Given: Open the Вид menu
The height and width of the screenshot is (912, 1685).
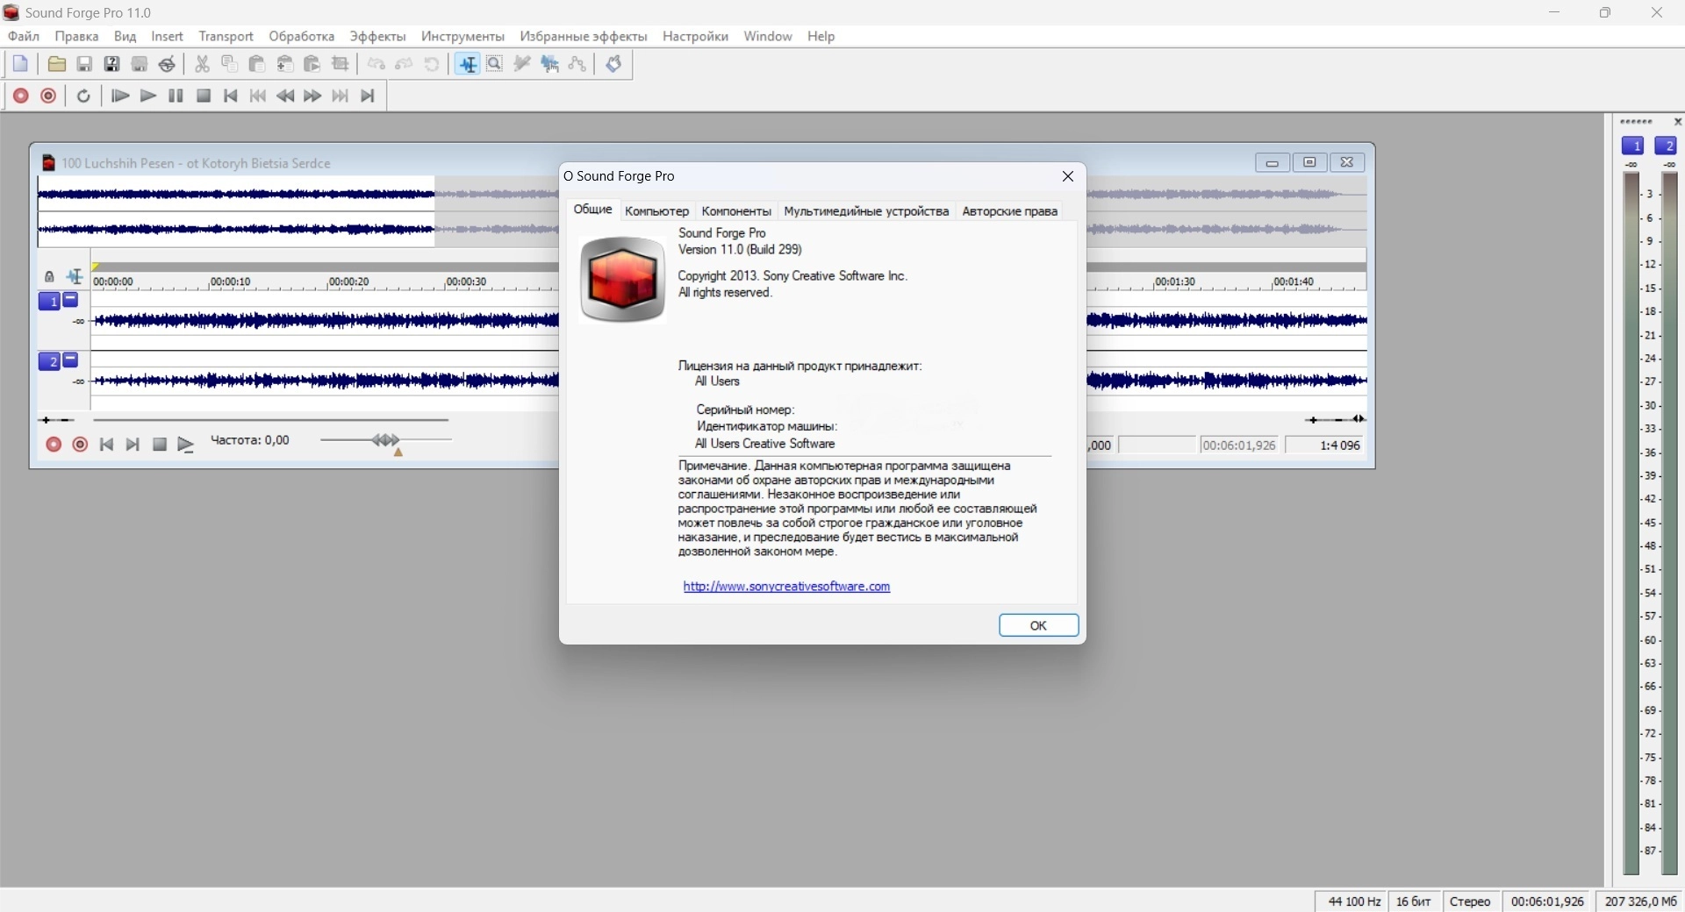Looking at the screenshot, I should (125, 37).
